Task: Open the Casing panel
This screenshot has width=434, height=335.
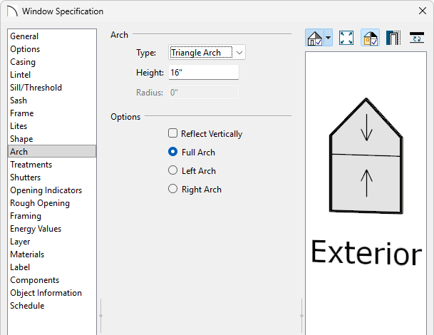Action: point(52,62)
